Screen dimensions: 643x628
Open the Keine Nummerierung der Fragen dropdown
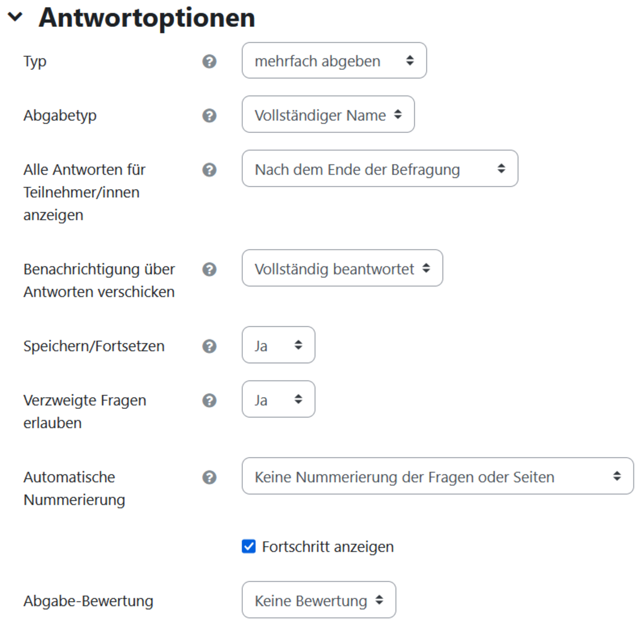(438, 476)
